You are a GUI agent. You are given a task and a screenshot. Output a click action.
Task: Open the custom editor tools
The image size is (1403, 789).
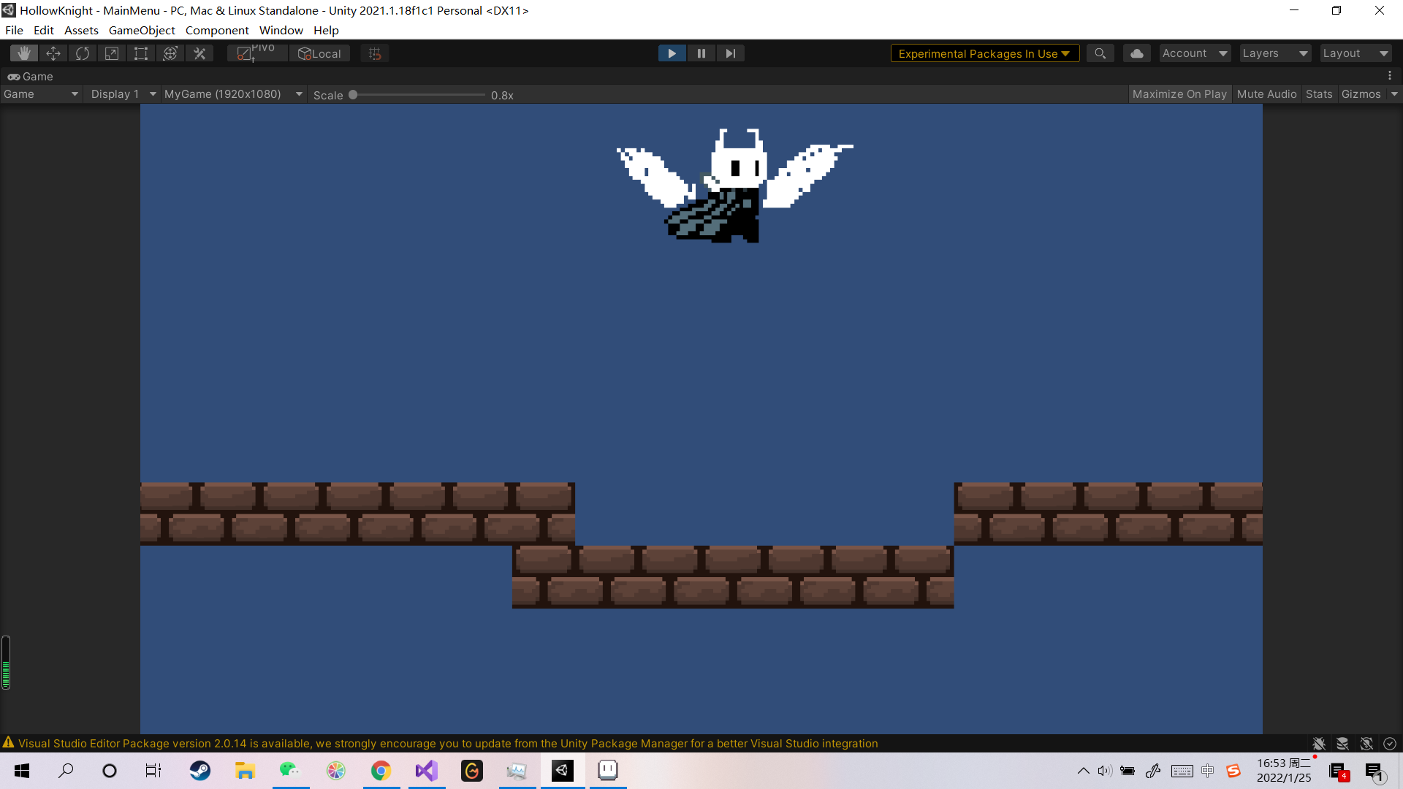point(199,53)
